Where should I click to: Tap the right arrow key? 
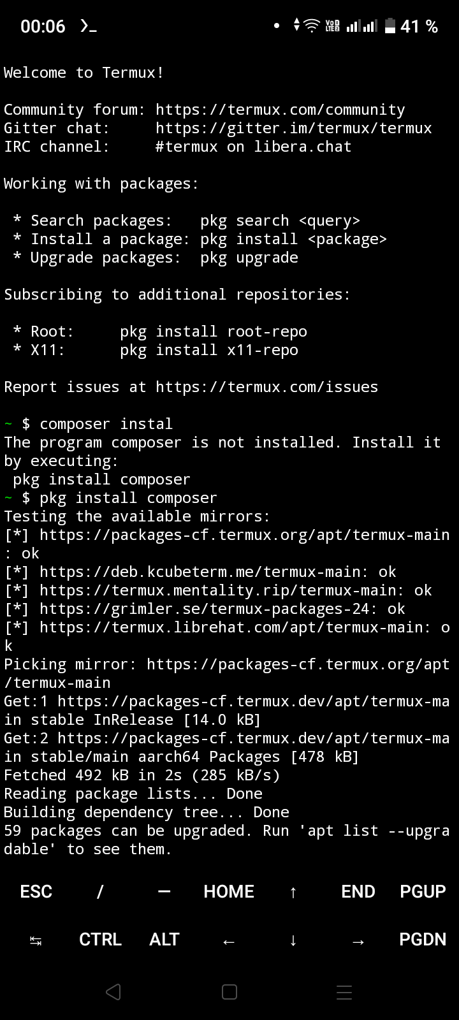point(358,940)
